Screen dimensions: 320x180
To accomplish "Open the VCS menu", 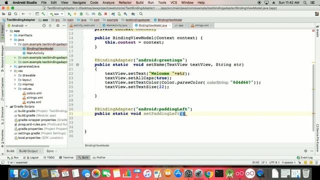I will pyautogui.click(x=173, y=2).
